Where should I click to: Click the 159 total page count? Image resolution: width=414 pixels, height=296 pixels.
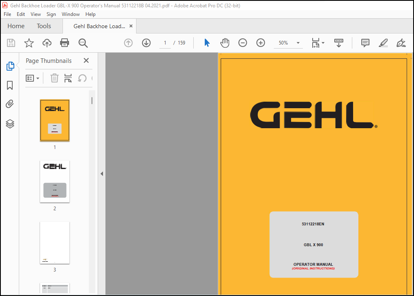pos(181,43)
